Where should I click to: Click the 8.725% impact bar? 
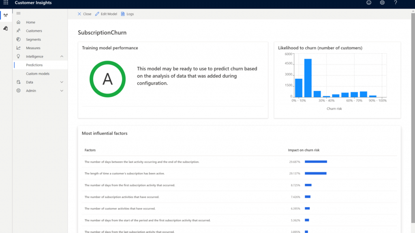(308, 185)
